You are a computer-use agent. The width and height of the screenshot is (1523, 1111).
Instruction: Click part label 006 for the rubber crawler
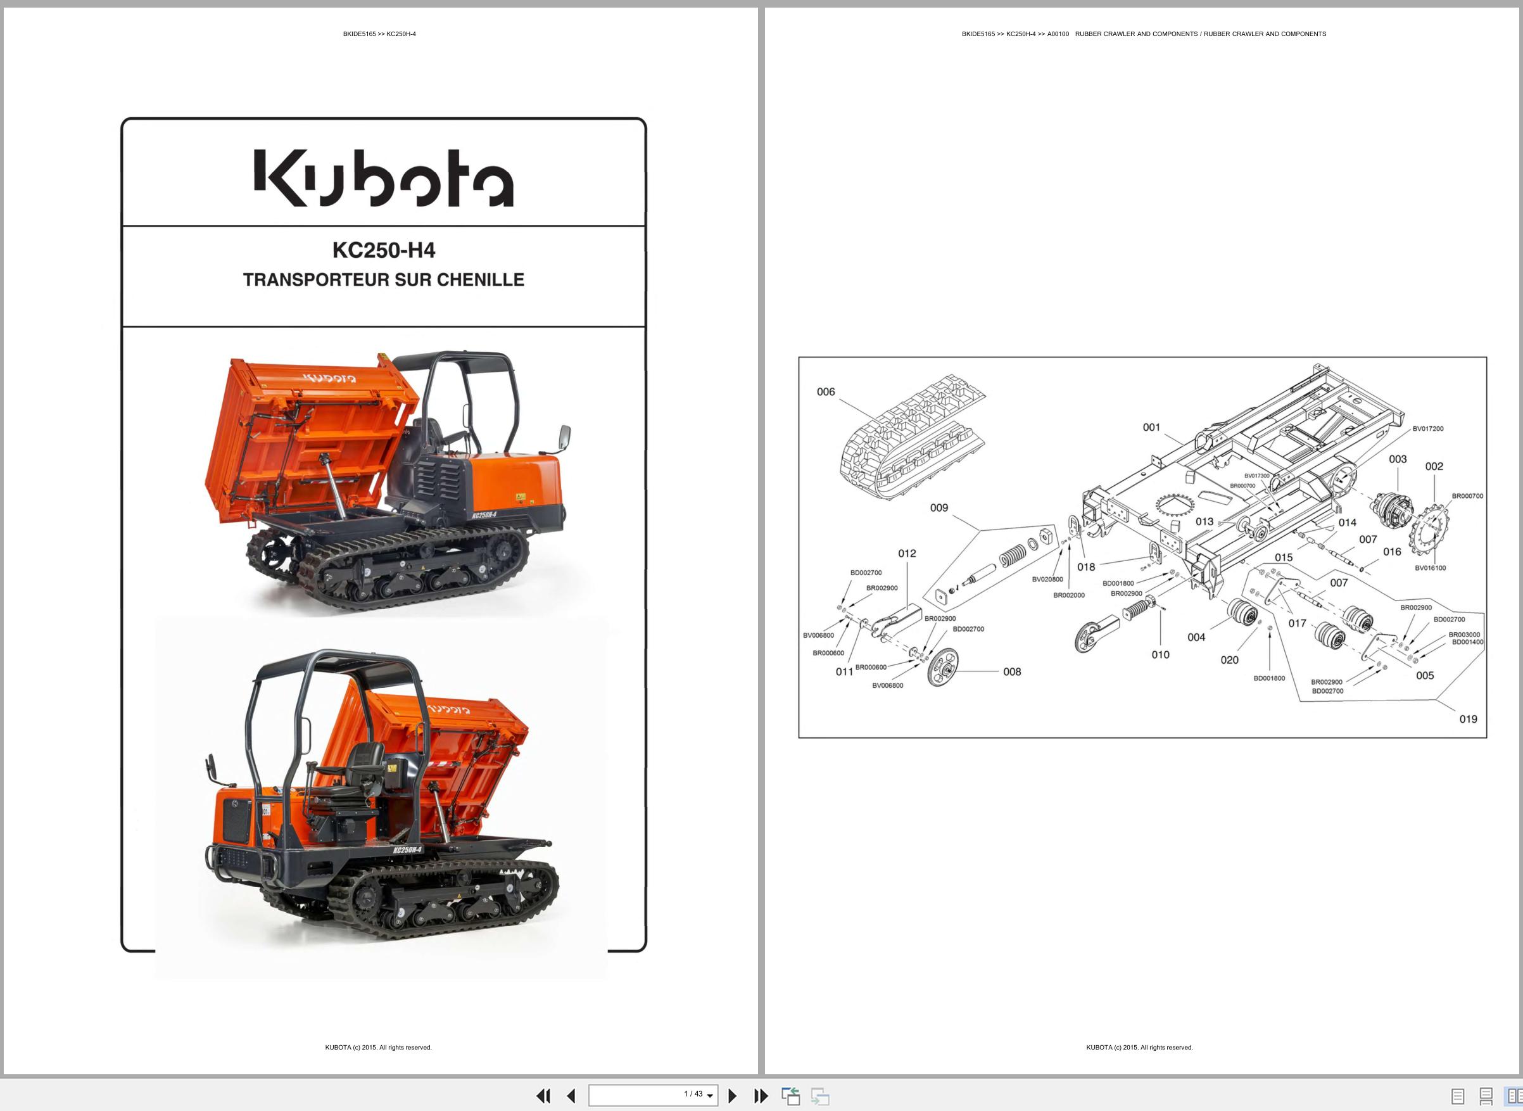point(826,392)
